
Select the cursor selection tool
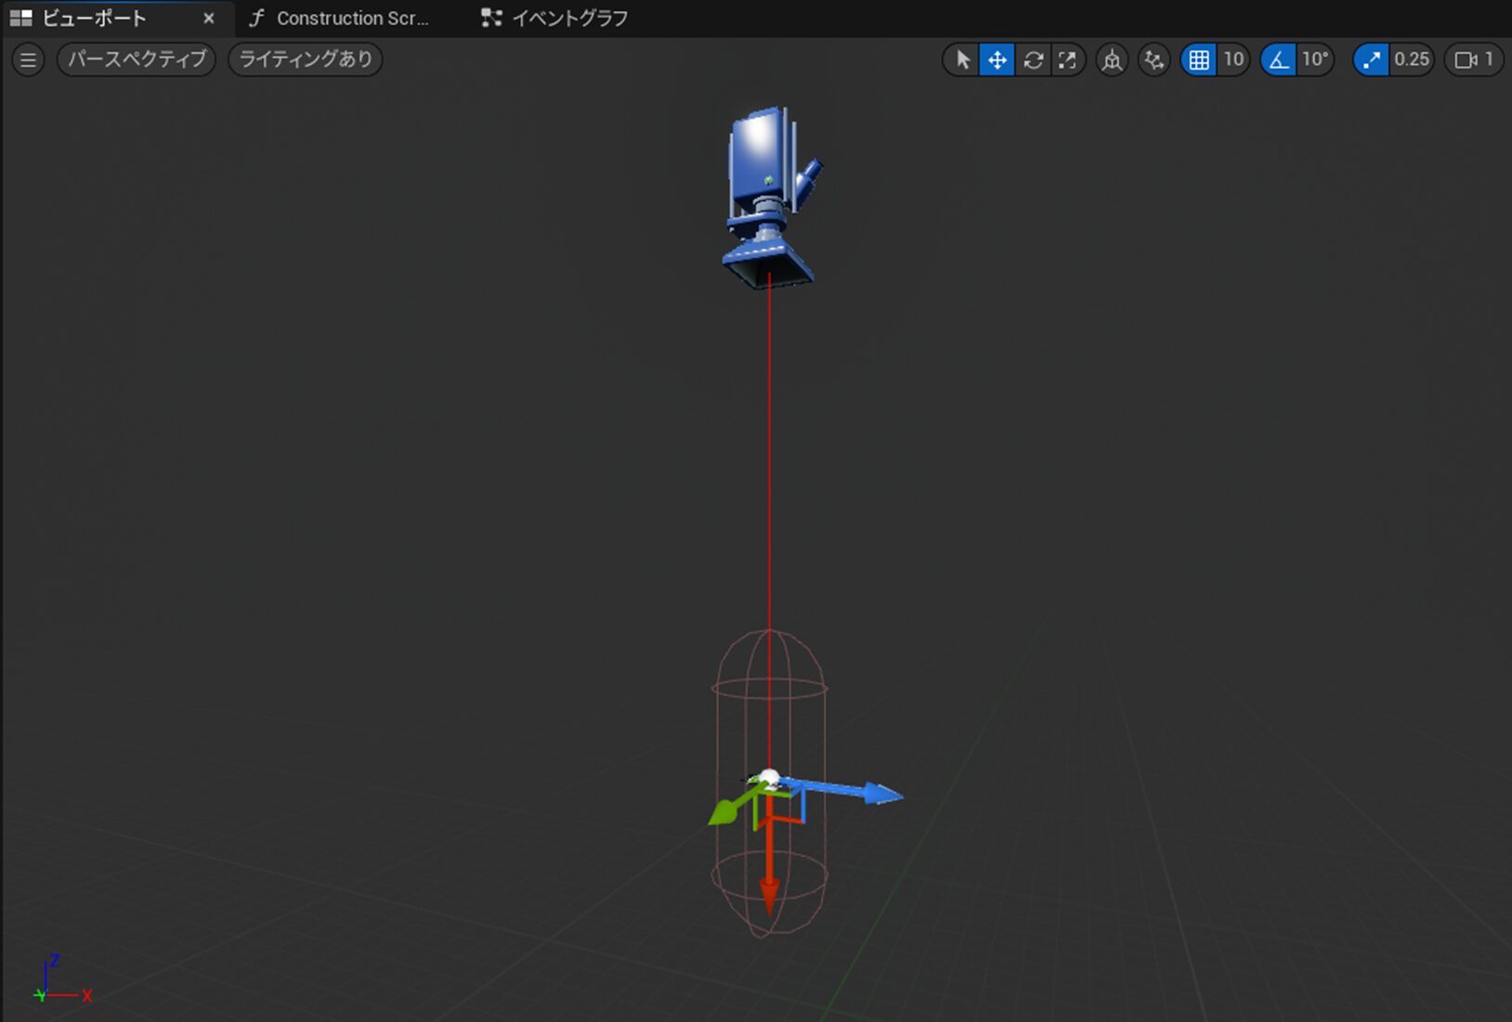pyautogui.click(x=961, y=59)
